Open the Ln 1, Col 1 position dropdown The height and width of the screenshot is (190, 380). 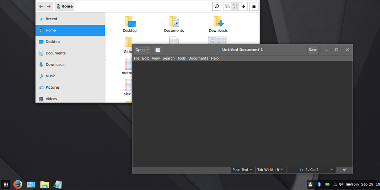click(312, 170)
